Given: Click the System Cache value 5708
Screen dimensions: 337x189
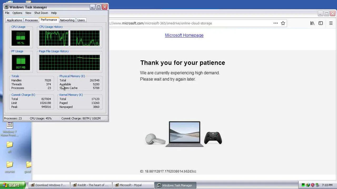Looking at the screenshot, I should click(x=96, y=88).
